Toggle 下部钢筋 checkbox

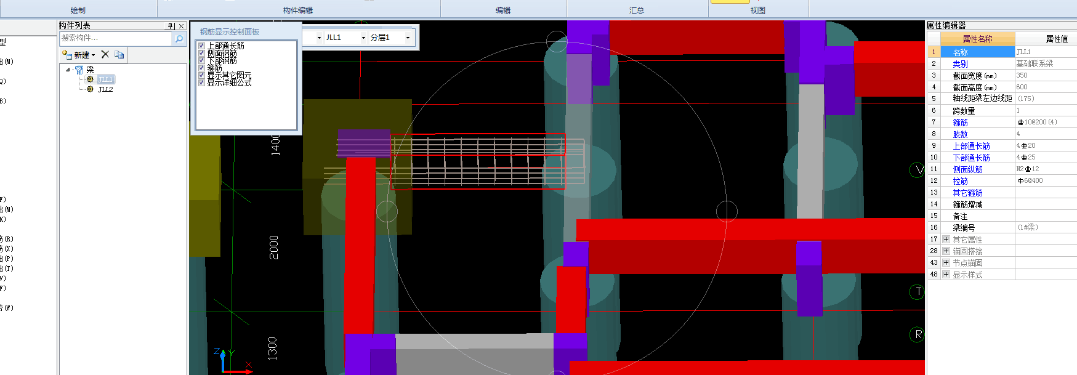(x=201, y=60)
